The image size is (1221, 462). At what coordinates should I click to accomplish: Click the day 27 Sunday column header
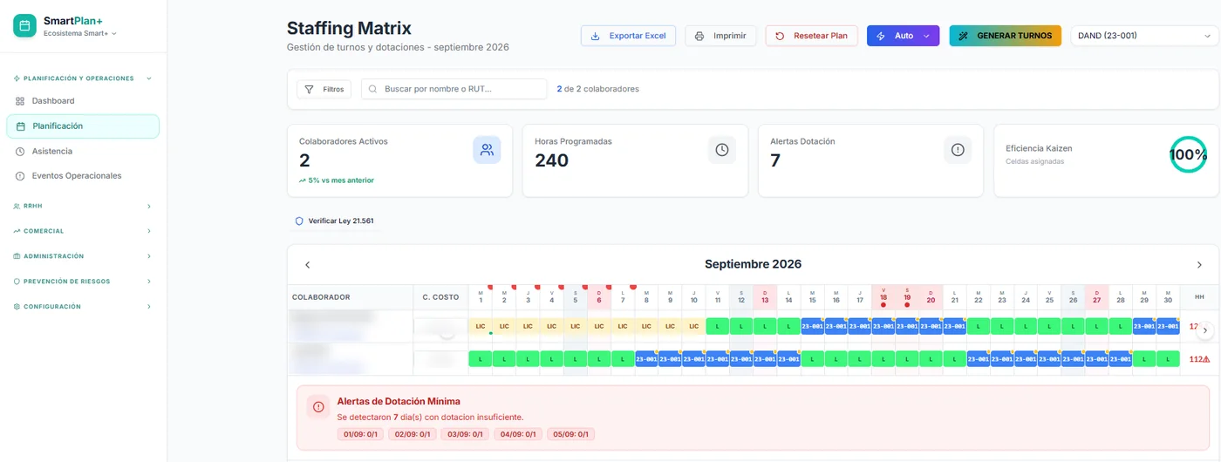pyautogui.click(x=1096, y=297)
